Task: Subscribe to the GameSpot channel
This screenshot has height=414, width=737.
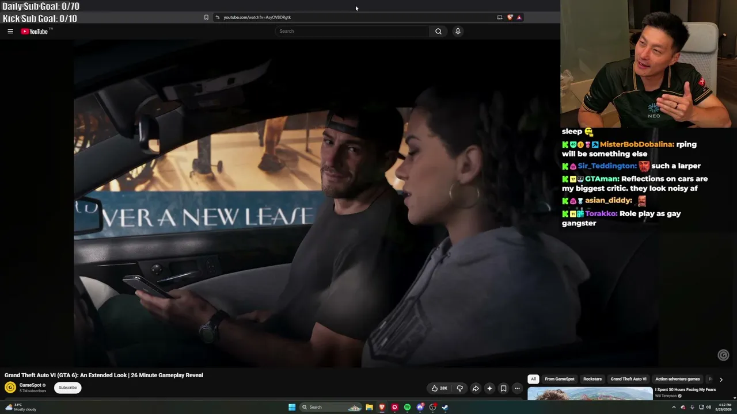Action: (x=67, y=388)
